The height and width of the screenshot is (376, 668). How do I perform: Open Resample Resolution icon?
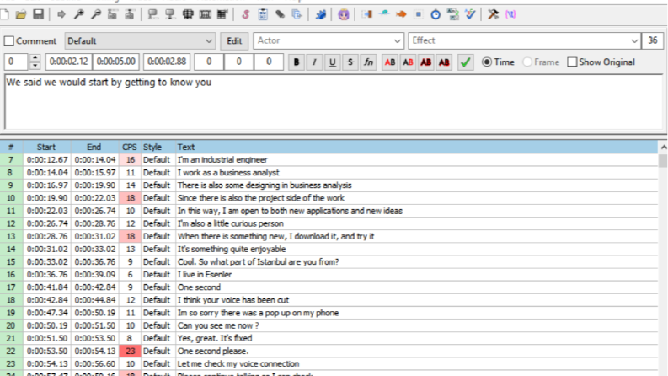(x=419, y=14)
